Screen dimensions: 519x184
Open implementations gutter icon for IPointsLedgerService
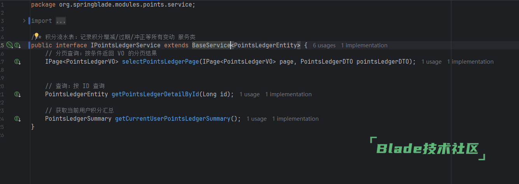pyautogui.click(x=17, y=45)
